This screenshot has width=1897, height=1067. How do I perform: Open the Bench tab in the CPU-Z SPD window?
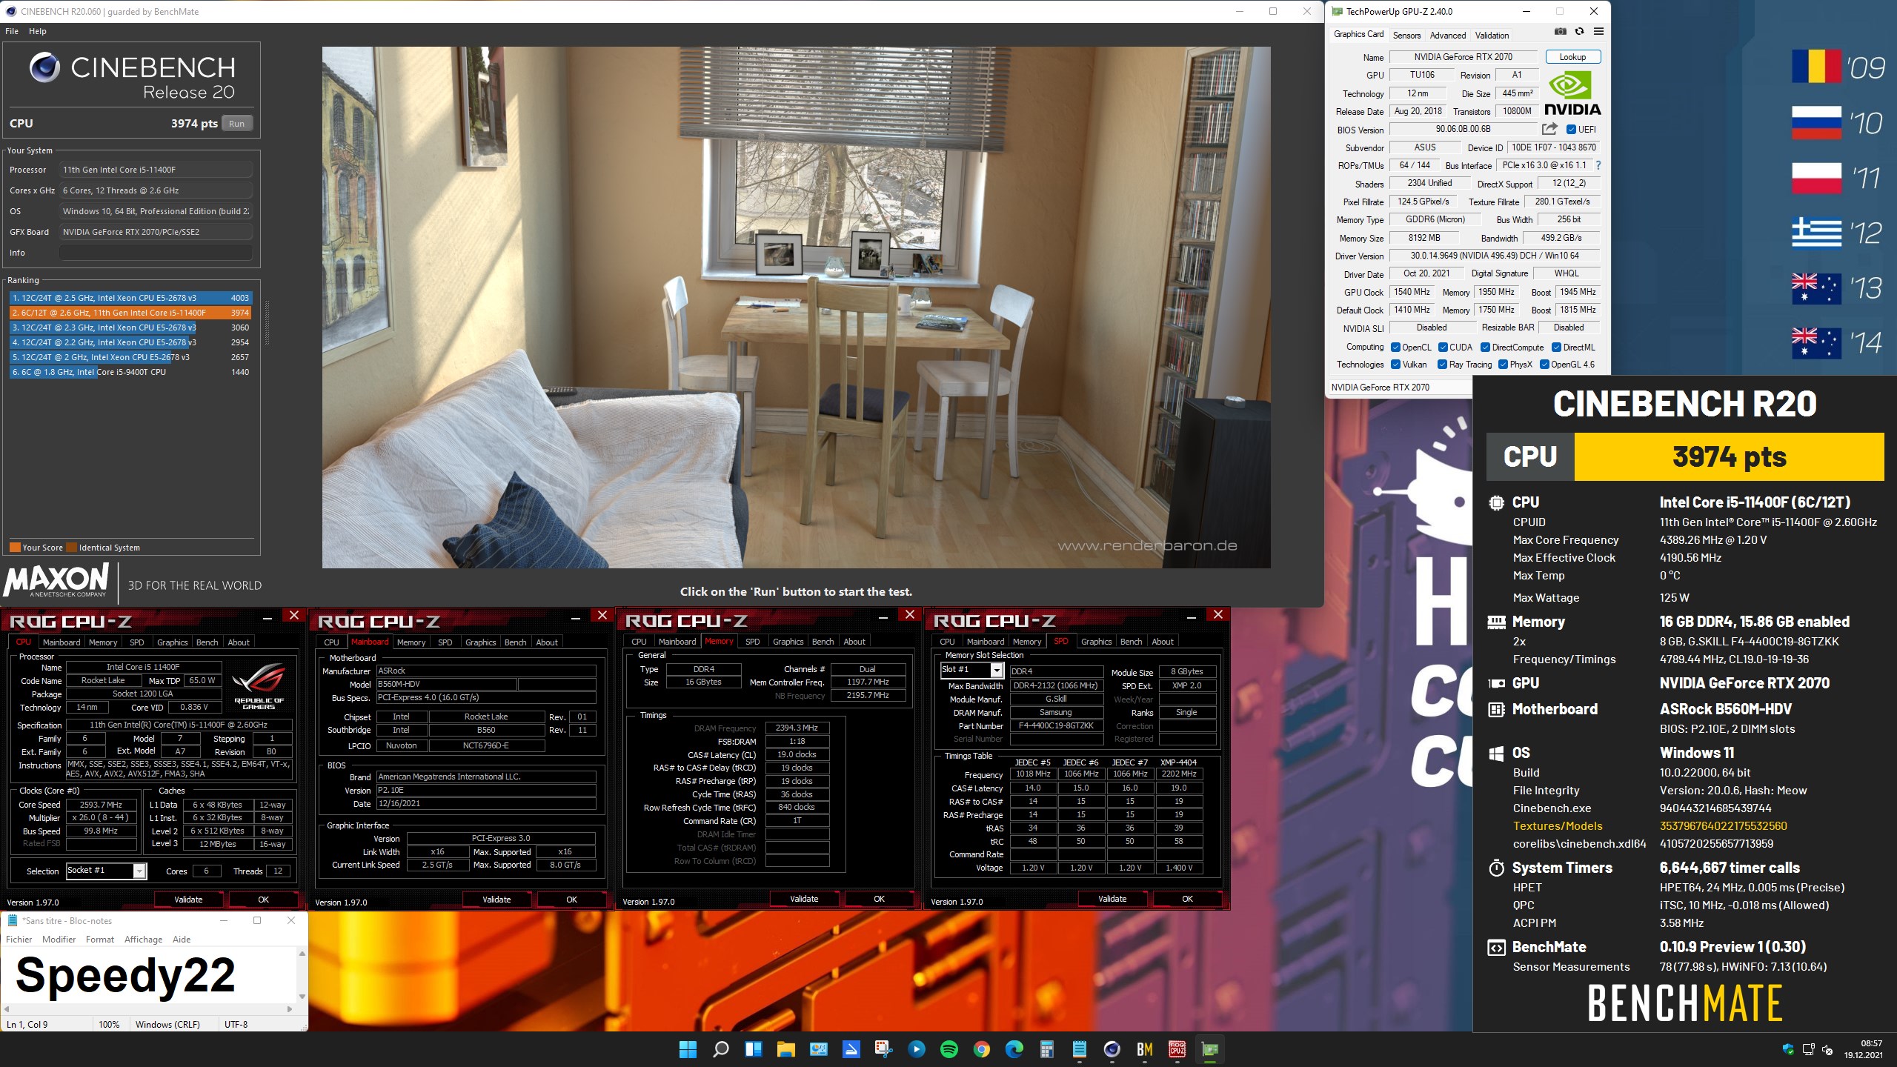(1131, 642)
